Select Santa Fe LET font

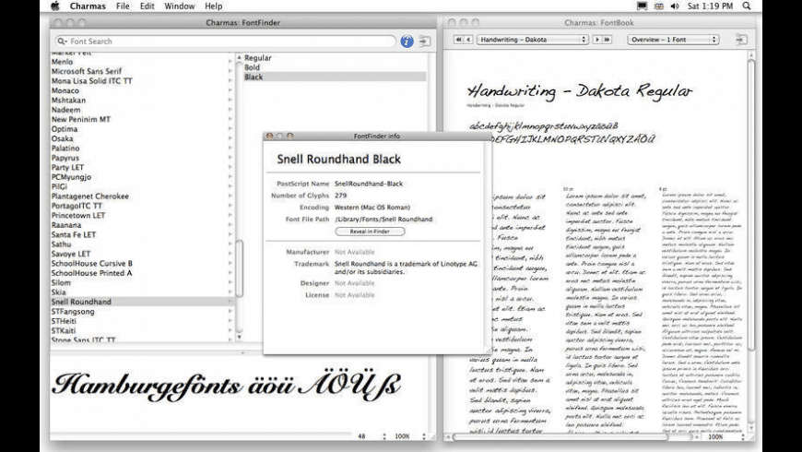point(74,234)
